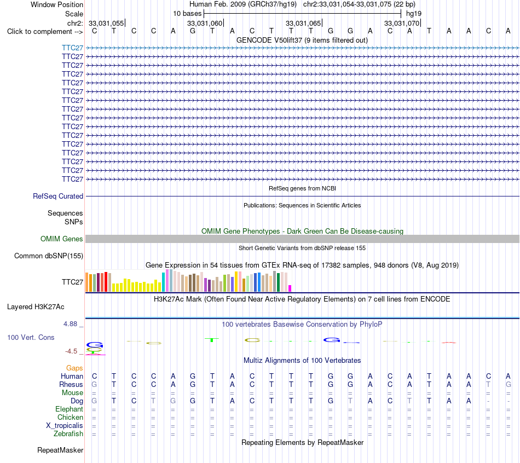Click the highlighted light-blue TTC27 transcript label

[x=72, y=48]
